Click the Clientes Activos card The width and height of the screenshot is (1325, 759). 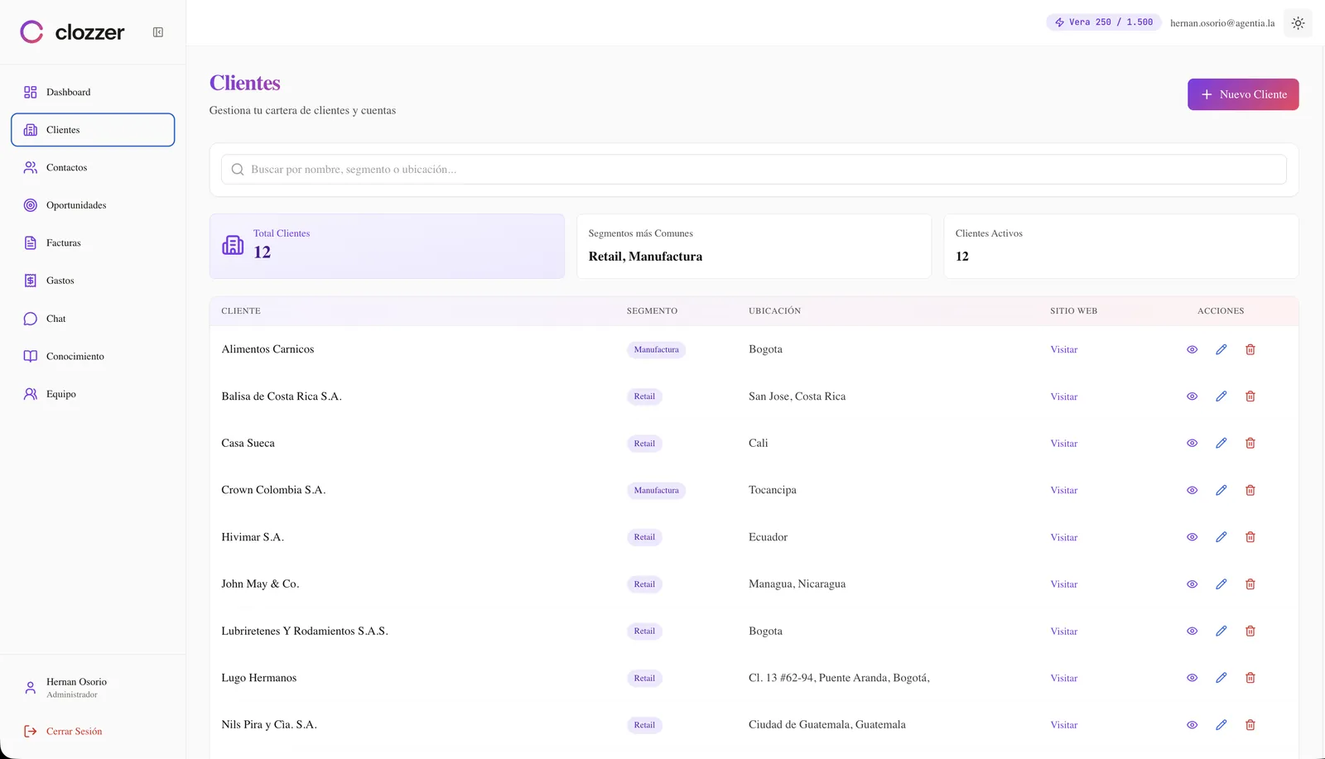(x=1120, y=247)
